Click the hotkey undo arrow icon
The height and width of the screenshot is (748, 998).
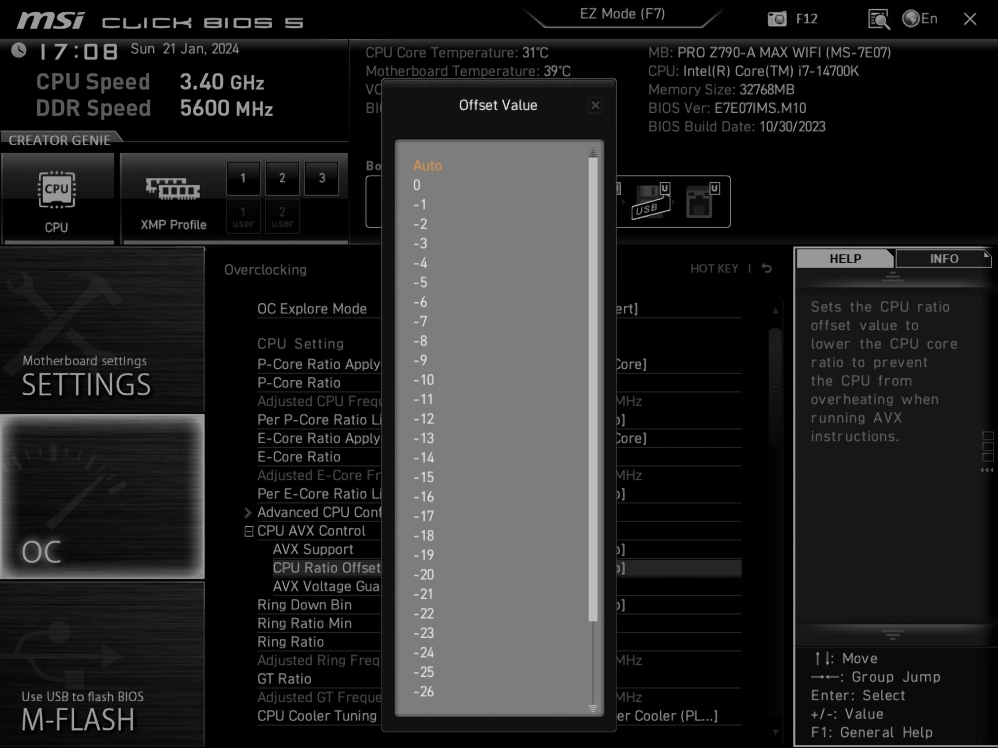[767, 269]
